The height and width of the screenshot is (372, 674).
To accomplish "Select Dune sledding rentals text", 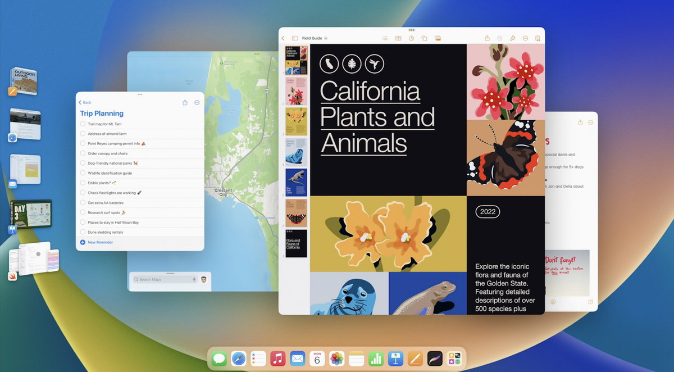I will coord(105,232).
